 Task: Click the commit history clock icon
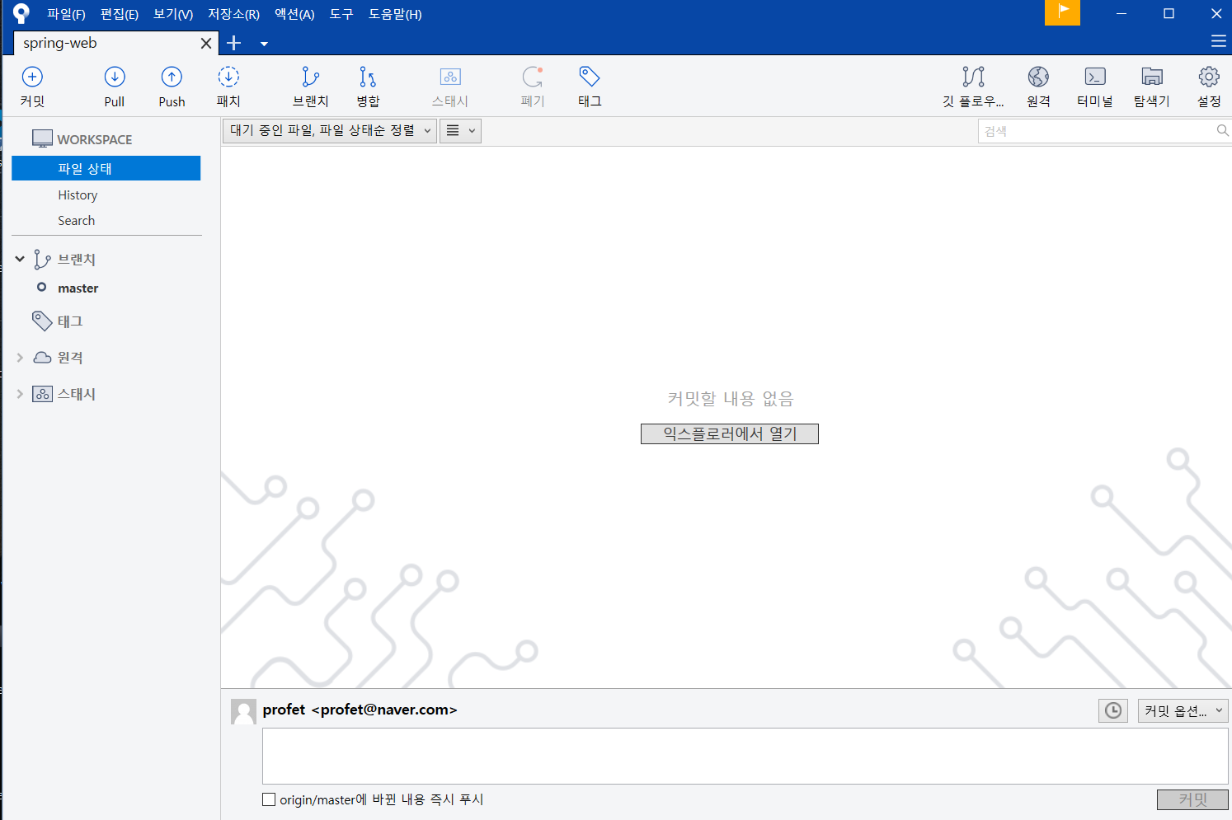tap(1113, 710)
